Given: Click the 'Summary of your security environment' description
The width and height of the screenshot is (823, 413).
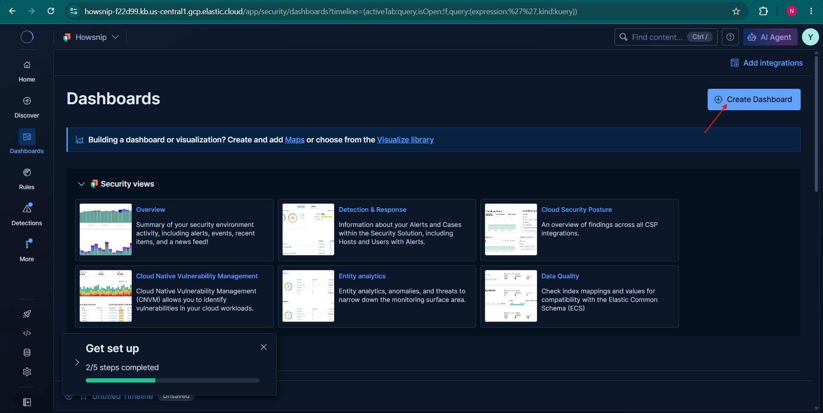Looking at the screenshot, I should [195, 233].
